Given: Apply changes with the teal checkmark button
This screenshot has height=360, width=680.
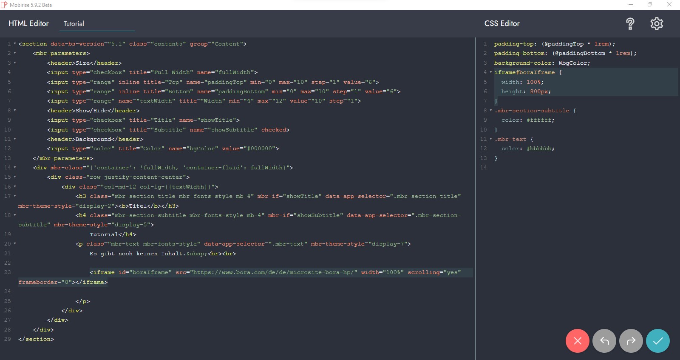Looking at the screenshot, I should pyautogui.click(x=657, y=341).
